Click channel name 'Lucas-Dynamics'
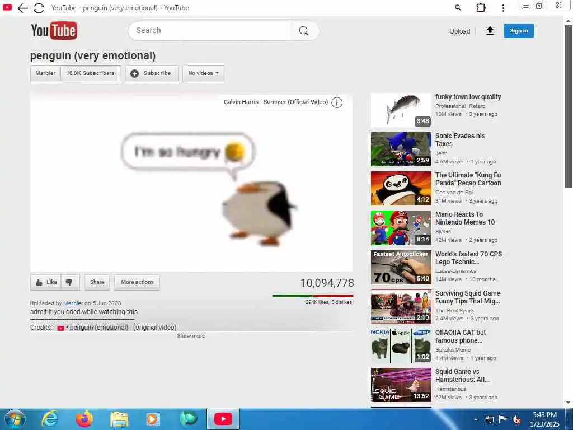The image size is (573, 430). [x=455, y=271]
